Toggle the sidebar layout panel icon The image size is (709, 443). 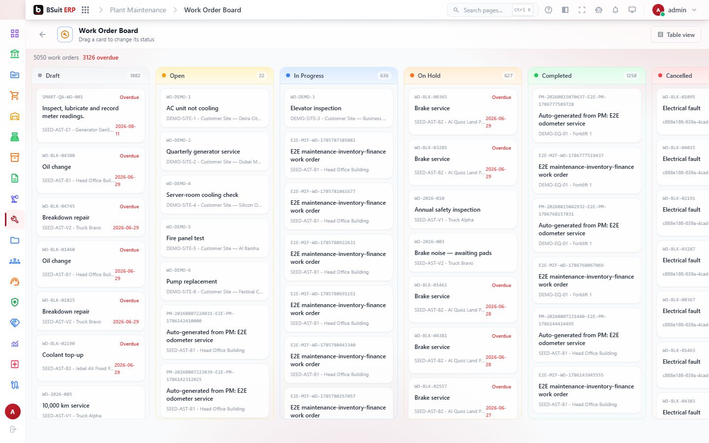pos(565,10)
